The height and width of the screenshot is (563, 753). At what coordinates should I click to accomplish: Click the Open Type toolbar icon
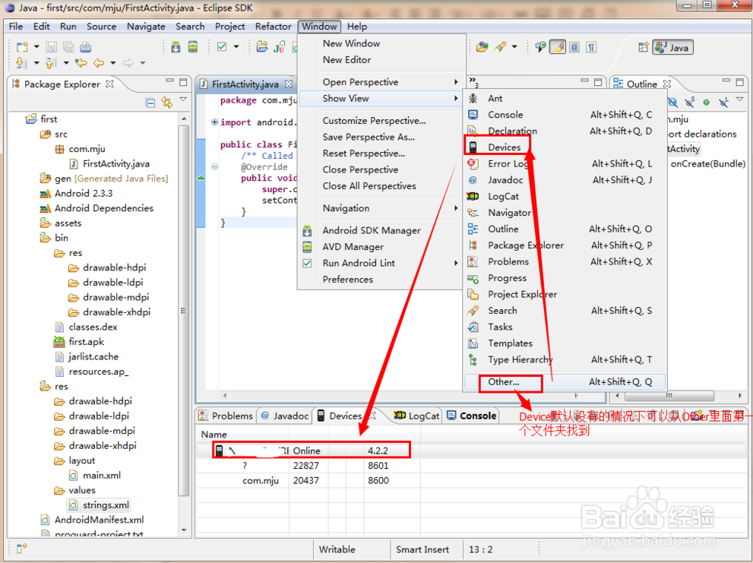481,46
